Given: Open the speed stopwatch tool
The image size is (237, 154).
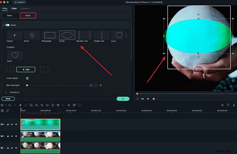Looking at the screenshot, I should pyautogui.click(x=53, y=105).
